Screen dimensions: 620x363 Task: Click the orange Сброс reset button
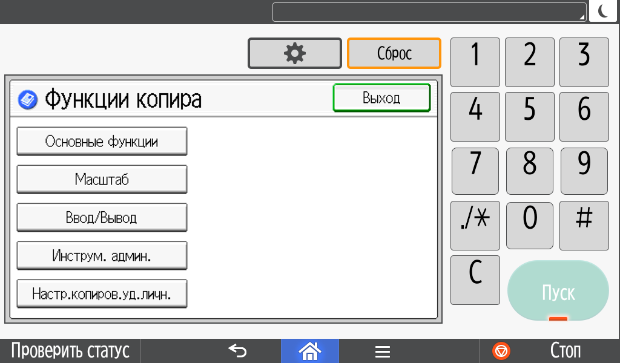[x=394, y=53]
